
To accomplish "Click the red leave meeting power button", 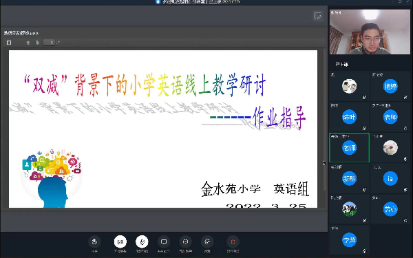I will click(x=233, y=242).
